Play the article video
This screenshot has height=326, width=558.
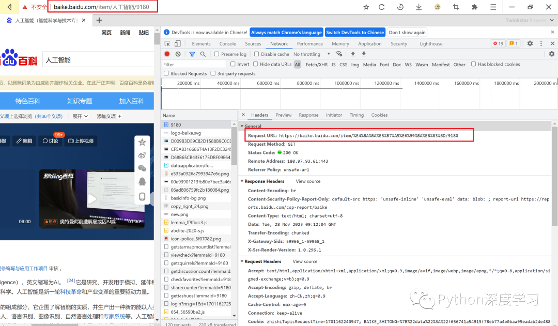(92, 199)
